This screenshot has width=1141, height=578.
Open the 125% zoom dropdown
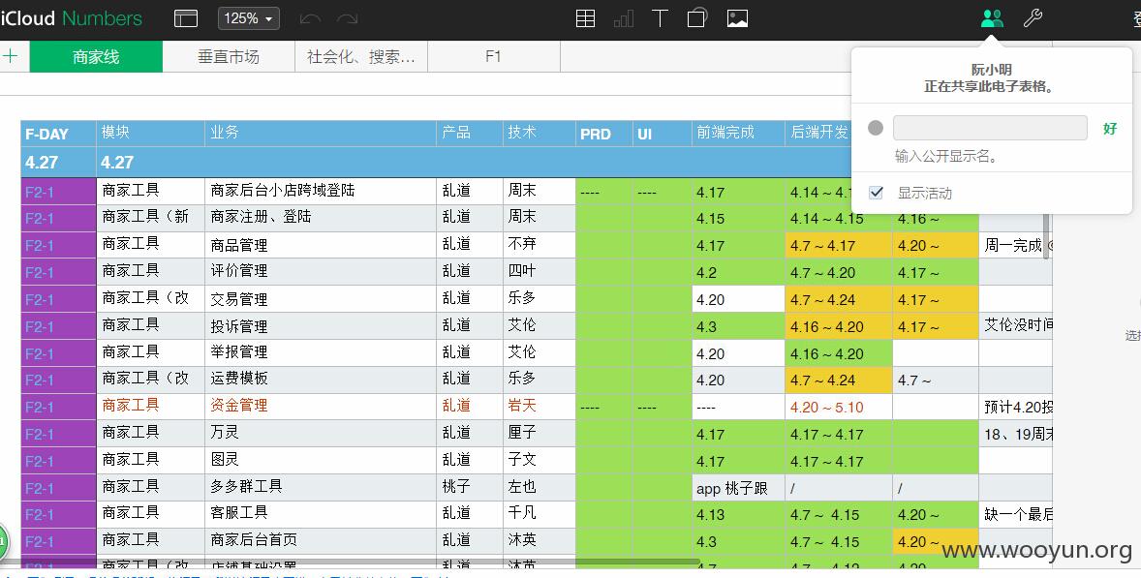pos(249,19)
